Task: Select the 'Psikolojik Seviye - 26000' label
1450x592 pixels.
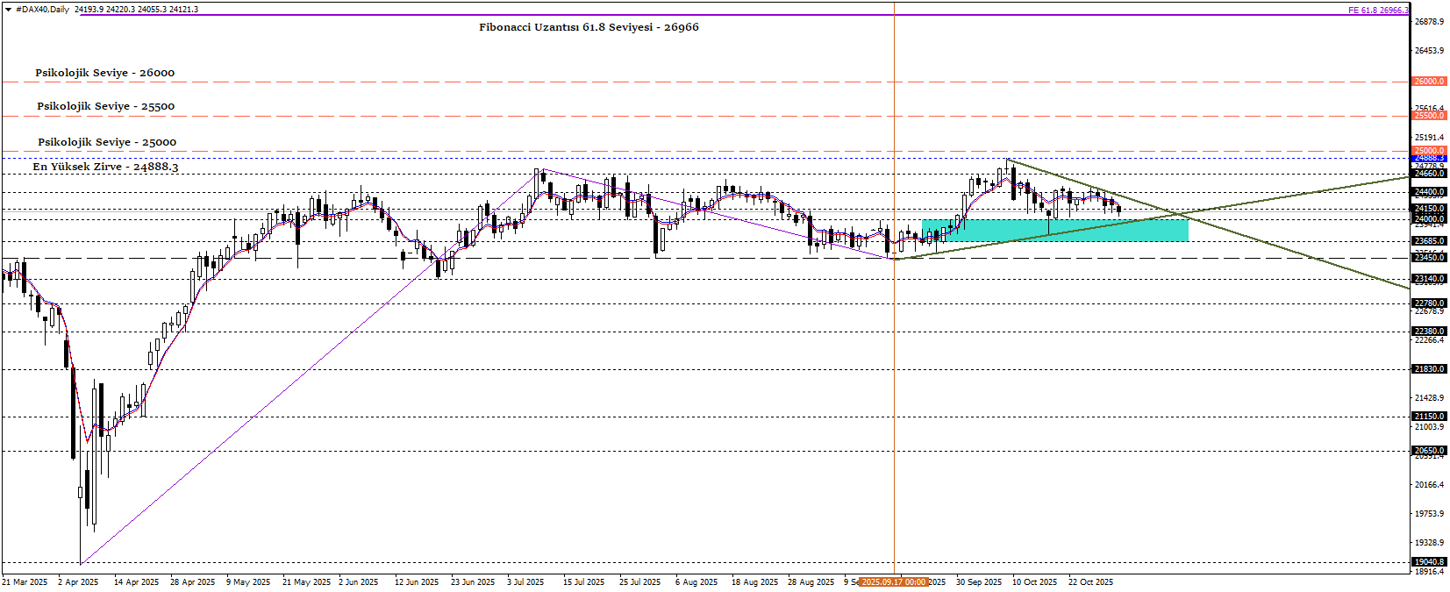Action: [104, 73]
